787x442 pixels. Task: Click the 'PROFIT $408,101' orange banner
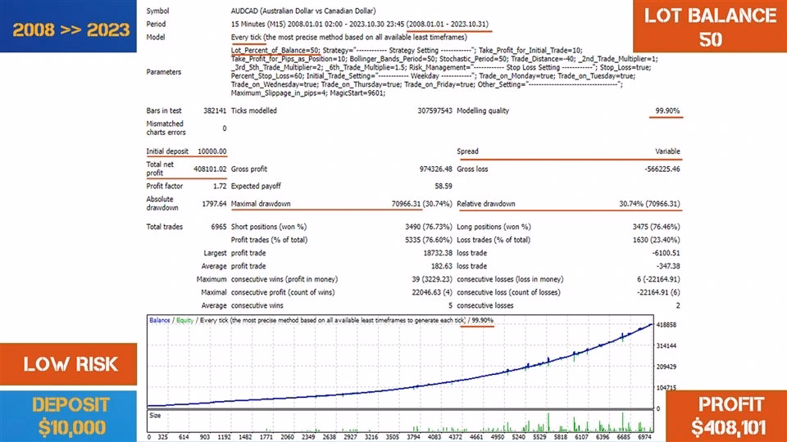[x=726, y=416]
